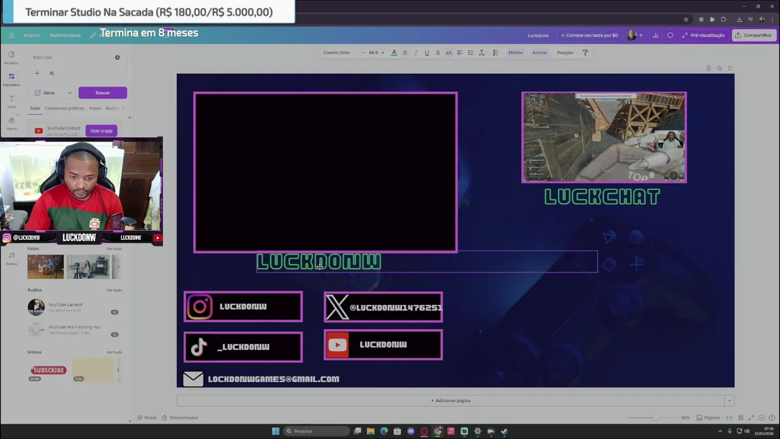This screenshot has width=780, height=439.
Task: Open Arquivo menu
Action: [x=32, y=35]
